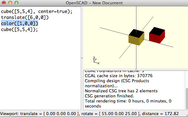Click the 'CGAL cache size in bytes' console line
Viewport: 188px width, 117px height.
[119, 76]
